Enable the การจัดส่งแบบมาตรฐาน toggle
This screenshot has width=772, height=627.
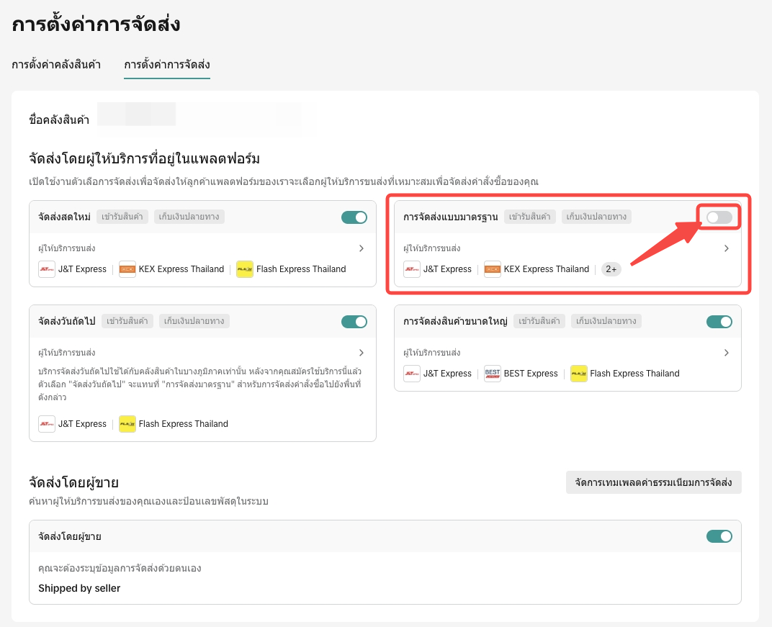tap(719, 217)
